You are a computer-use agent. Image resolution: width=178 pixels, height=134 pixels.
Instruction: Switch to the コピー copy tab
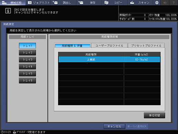coord(115,2)
